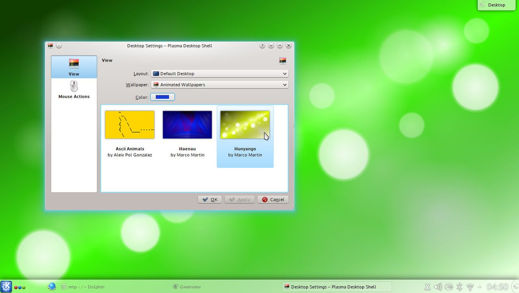
Task: Click the 04:50 digital clock
Action: (497, 287)
